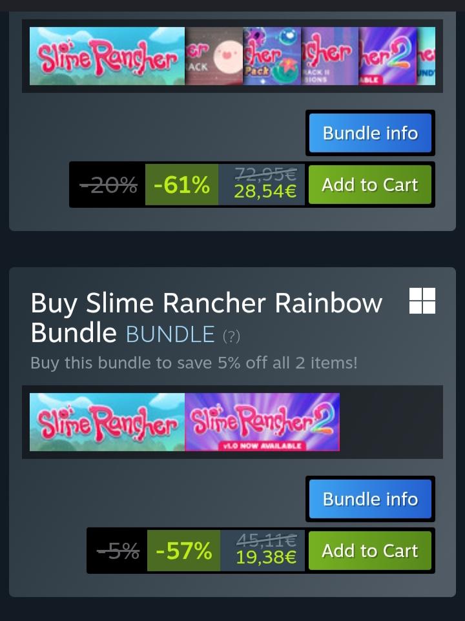Open Slime Rancher thumbnail in Rainbow Bundle
This screenshot has width=465, height=621.
[x=107, y=422]
